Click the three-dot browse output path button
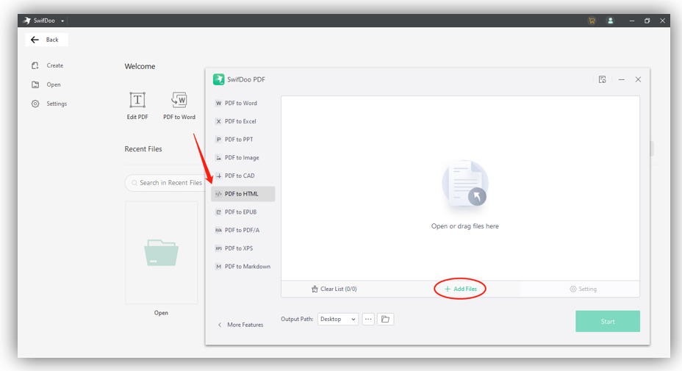This screenshot has width=682, height=371. pos(368,320)
